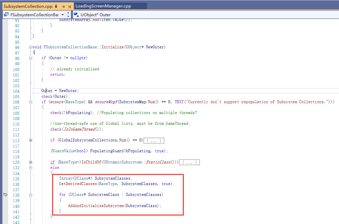Collapse the ensure(BaseType) if block
339x224 pixels.
30,102
